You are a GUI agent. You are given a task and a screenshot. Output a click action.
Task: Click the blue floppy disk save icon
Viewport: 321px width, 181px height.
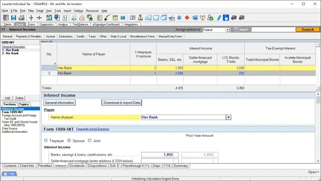(14, 18)
